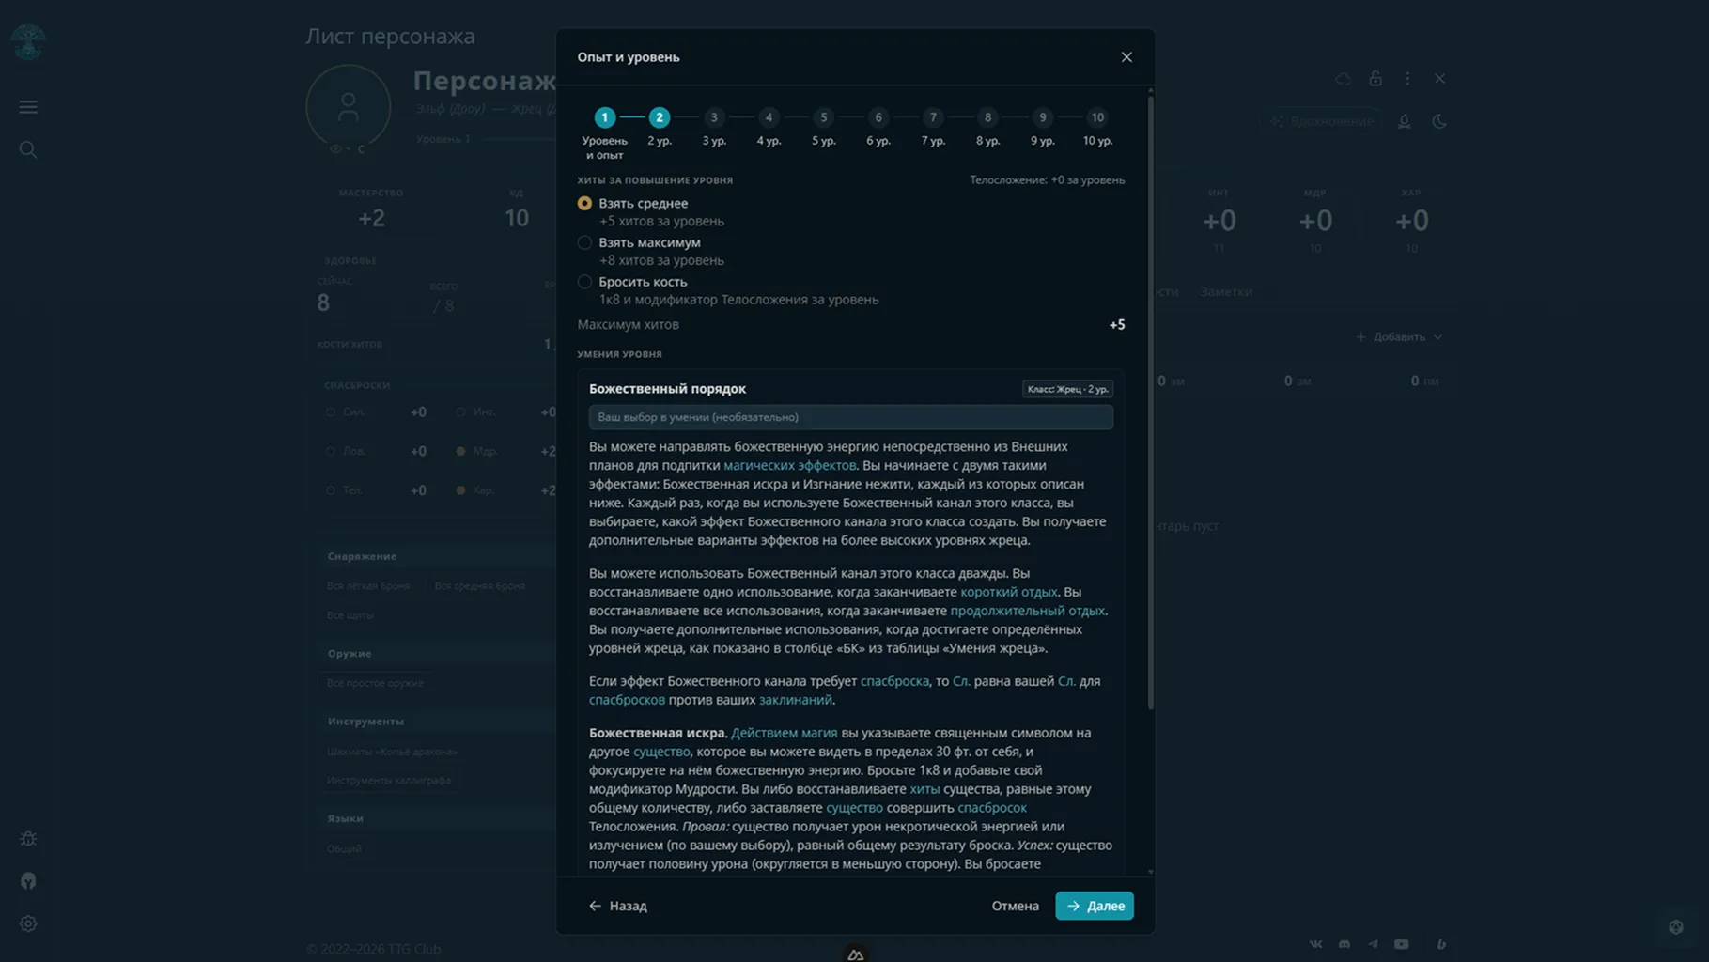
Task: Click the cloud sync icon on character sheet
Action: coord(1343,79)
